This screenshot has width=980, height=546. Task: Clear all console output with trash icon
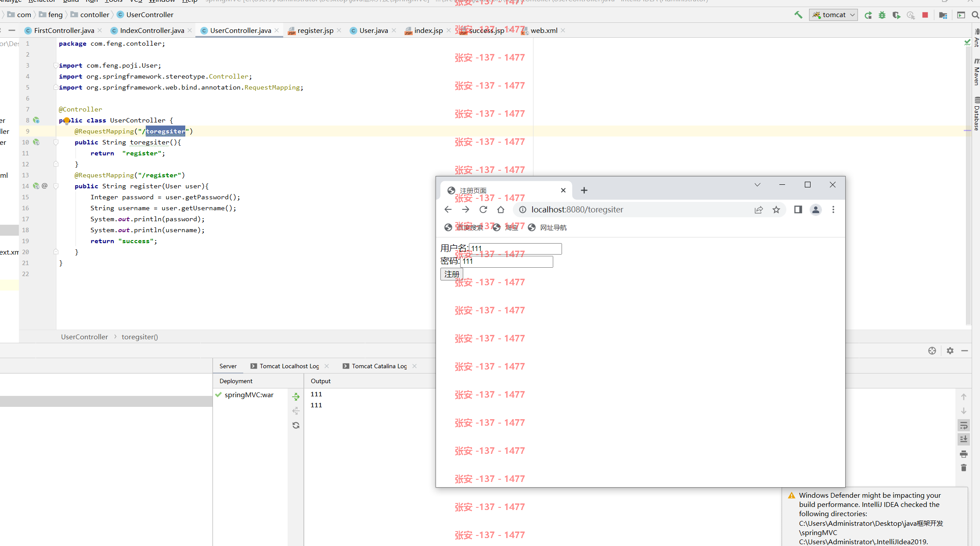(964, 468)
